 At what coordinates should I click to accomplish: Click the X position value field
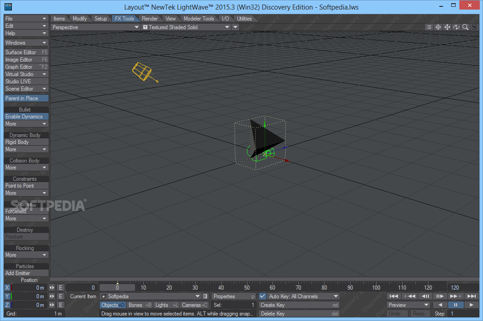click(29, 287)
